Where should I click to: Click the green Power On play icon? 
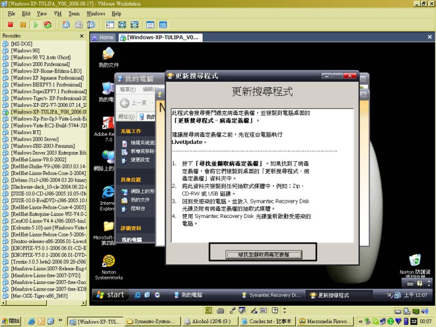pos(35,25)
